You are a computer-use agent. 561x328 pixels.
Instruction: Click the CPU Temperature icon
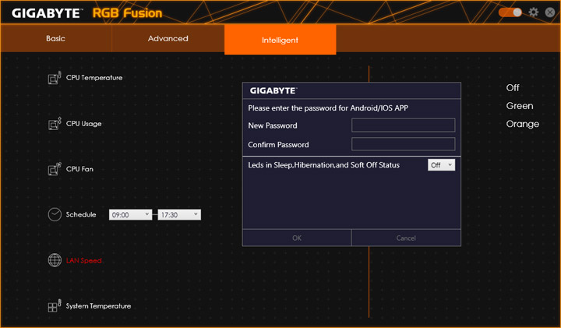55,78
